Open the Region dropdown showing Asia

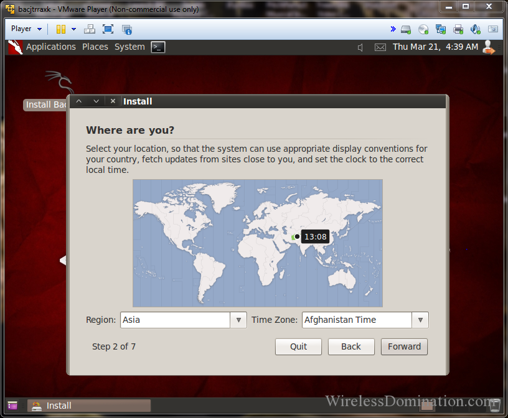pyautogui.click(x=184, y=320)
